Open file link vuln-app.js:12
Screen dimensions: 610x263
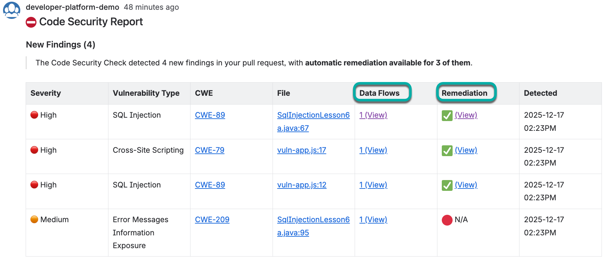click(302, 185)
